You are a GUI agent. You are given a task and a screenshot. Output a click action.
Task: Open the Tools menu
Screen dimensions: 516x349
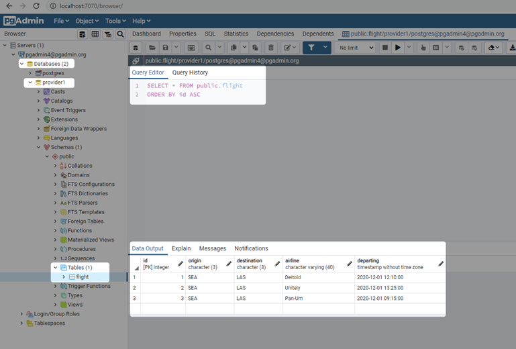[115, 21]
